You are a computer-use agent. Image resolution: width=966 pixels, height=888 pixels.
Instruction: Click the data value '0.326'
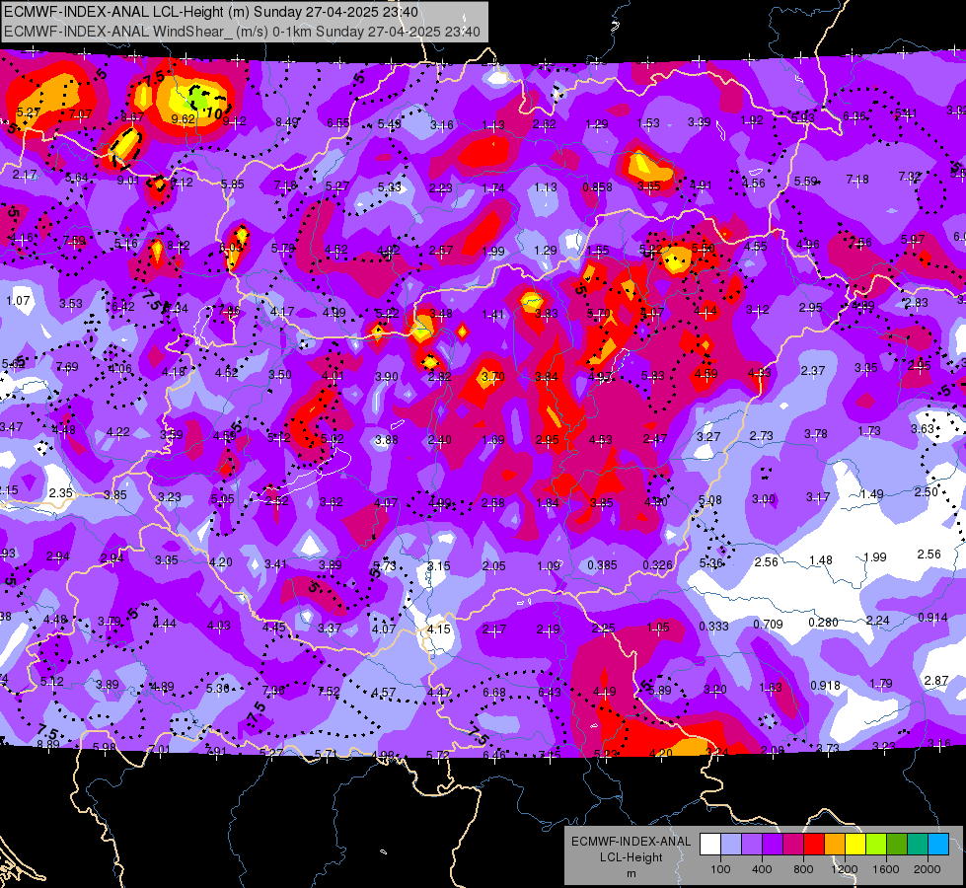657,565
